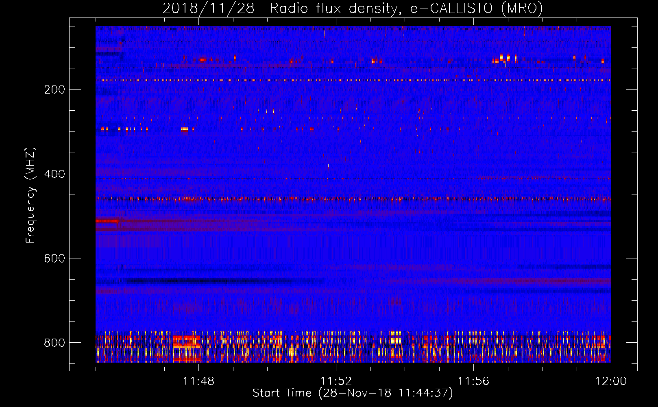Click the 11:56 time tick label

473,381
